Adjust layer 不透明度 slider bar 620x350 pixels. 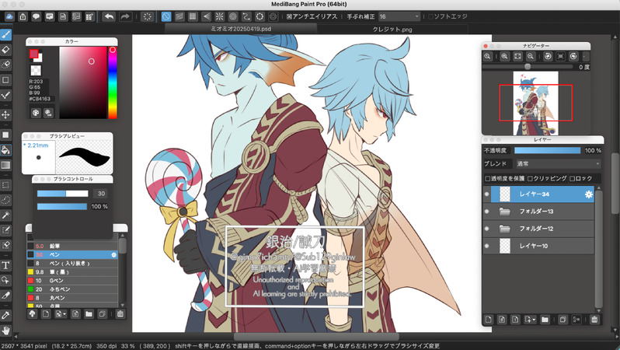pos(547,150)
